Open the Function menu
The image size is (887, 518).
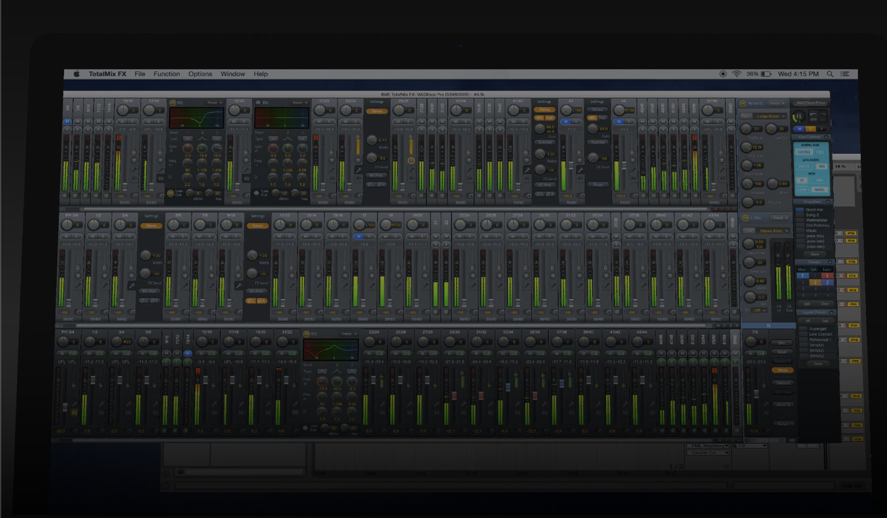tap(167, 74)
